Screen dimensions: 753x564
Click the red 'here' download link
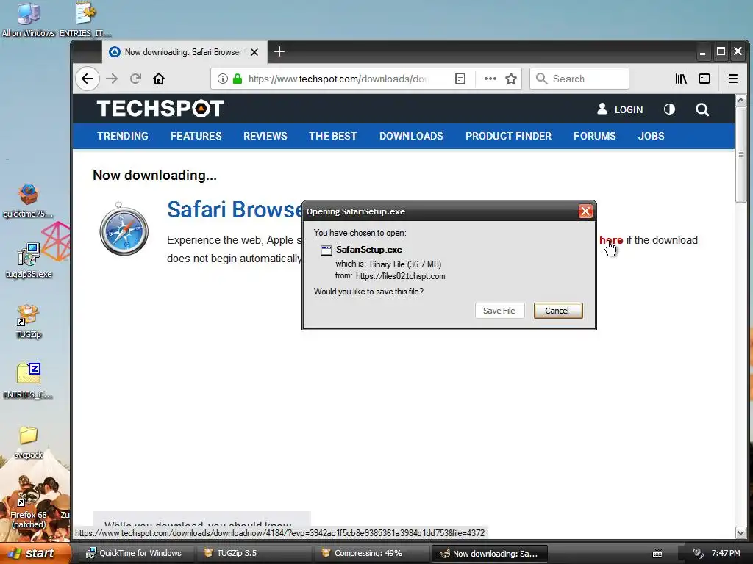[611, 240]
